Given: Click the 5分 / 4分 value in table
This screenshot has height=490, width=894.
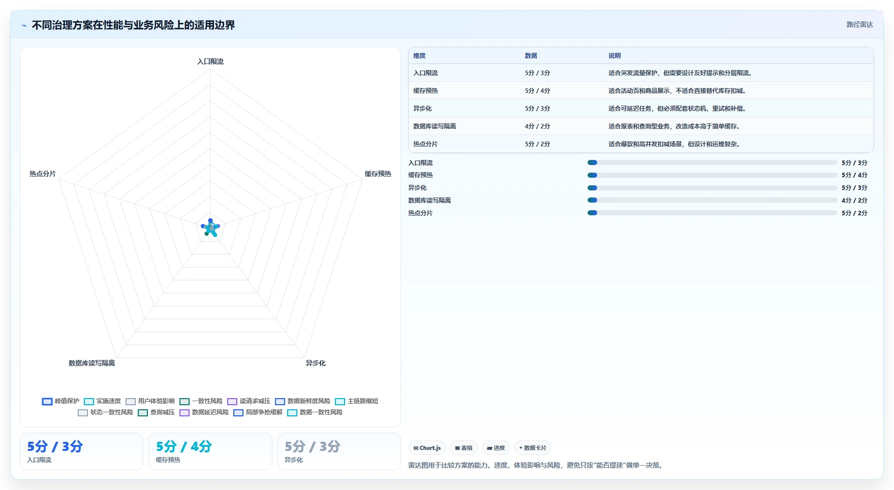Looking at the screenshot, I should coord(537,91).
